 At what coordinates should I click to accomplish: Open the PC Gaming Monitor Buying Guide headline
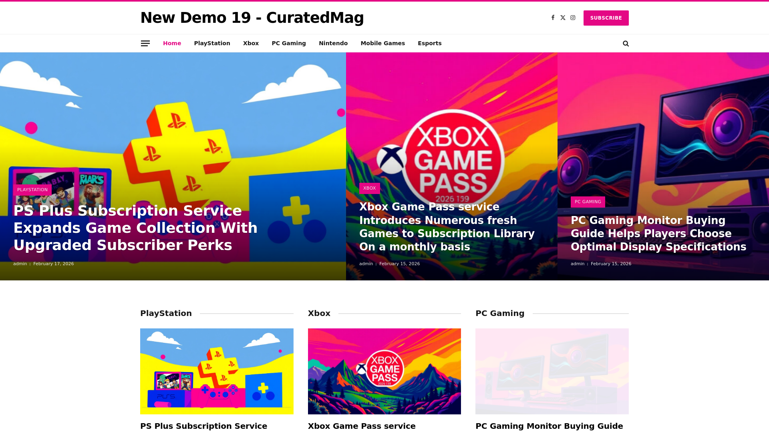point(658,234)
